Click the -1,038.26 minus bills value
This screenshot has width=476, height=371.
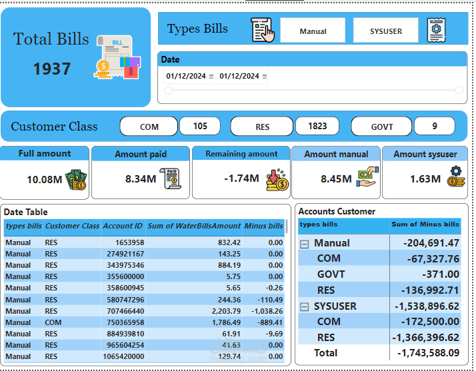click(267, 311)
